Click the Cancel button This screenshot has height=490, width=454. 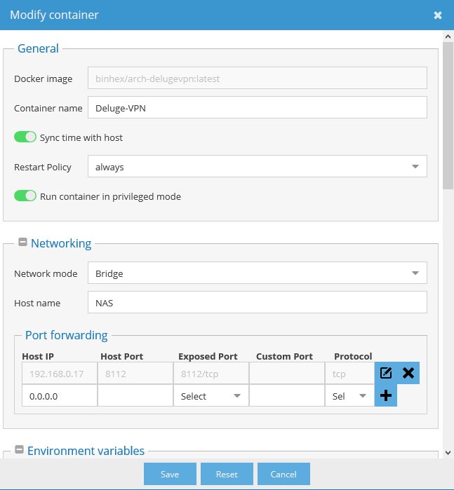[283, 474]
